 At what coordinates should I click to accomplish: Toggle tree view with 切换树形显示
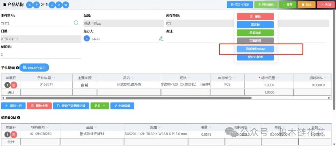click(x=34, y=67)
